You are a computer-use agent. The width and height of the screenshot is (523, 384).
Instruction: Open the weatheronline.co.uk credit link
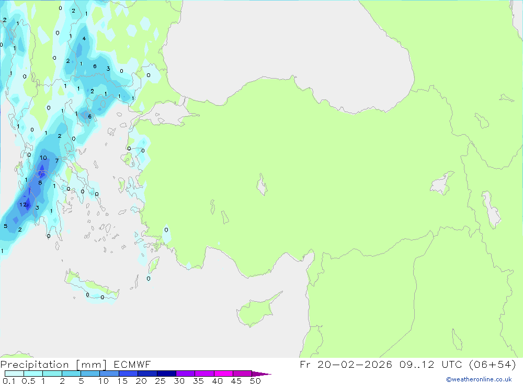(479, 379)
